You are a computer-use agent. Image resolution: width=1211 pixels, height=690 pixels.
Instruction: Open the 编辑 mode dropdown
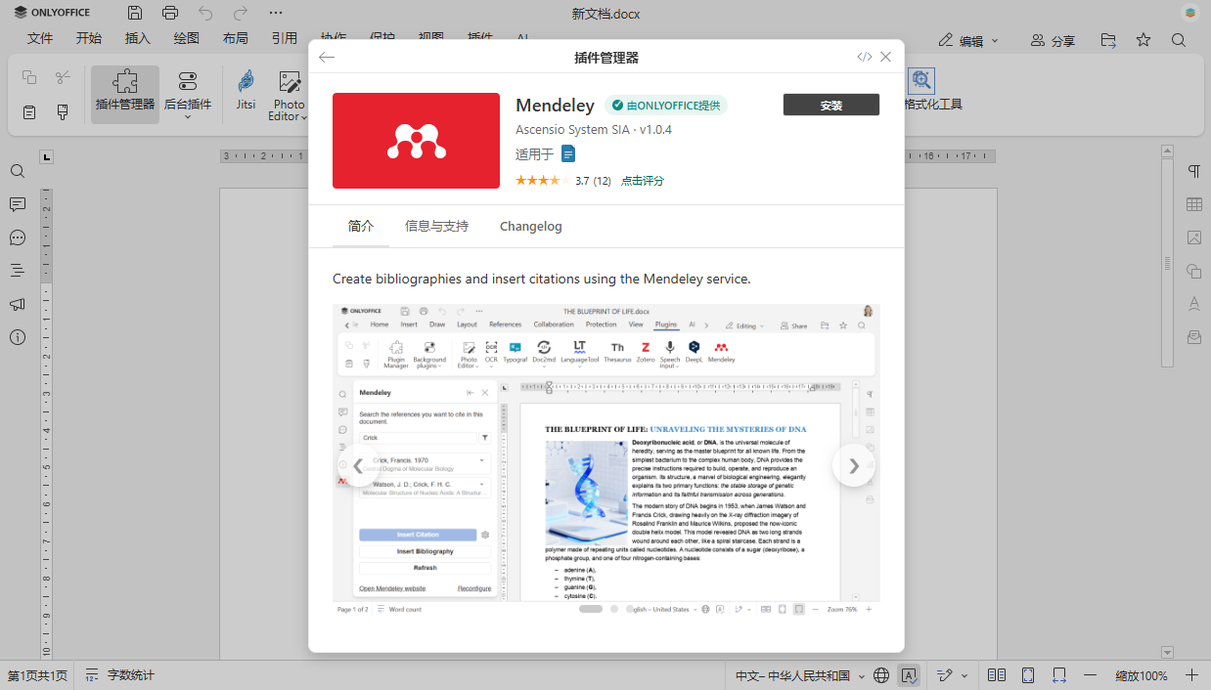968,40
